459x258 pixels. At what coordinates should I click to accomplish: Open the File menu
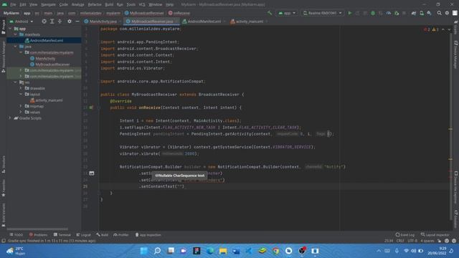pyautogui.click(x=13, y=5)
